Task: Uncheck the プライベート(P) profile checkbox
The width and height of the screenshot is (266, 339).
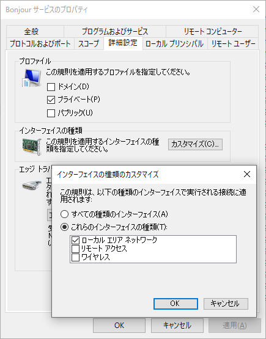Action: 51,100
